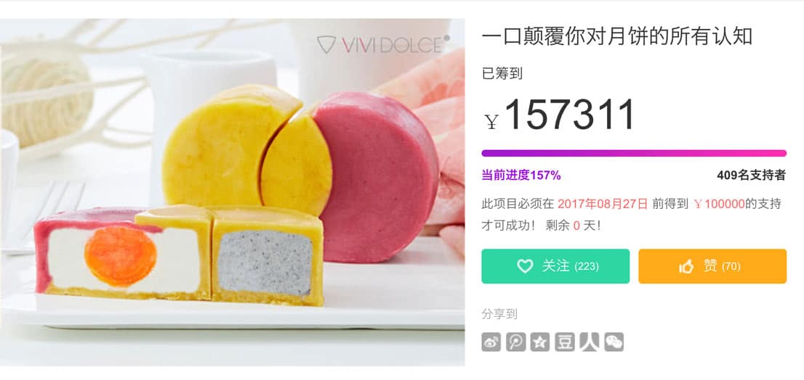804x380 pixels.
Task: Share project to Sina Weibo
Action: [491, 342]
